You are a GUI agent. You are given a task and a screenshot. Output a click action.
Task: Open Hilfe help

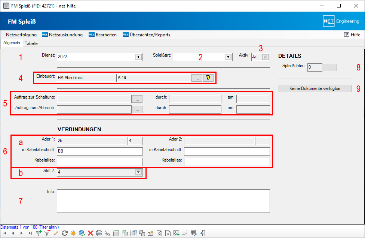coord(352,35)
